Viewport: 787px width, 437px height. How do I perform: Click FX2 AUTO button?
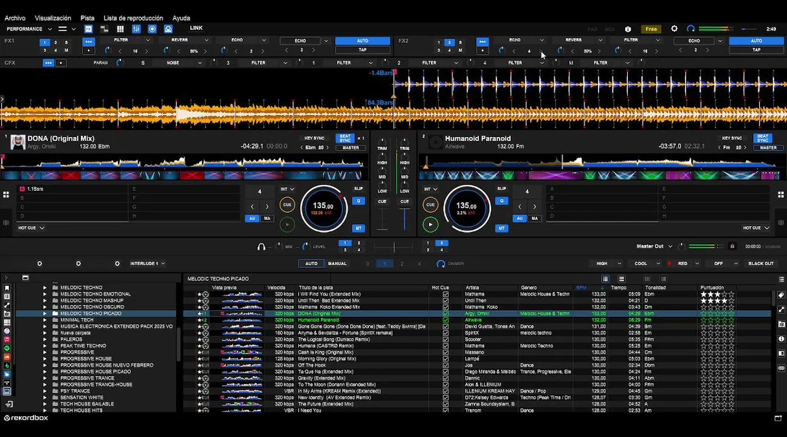click(x=757, y=41)
